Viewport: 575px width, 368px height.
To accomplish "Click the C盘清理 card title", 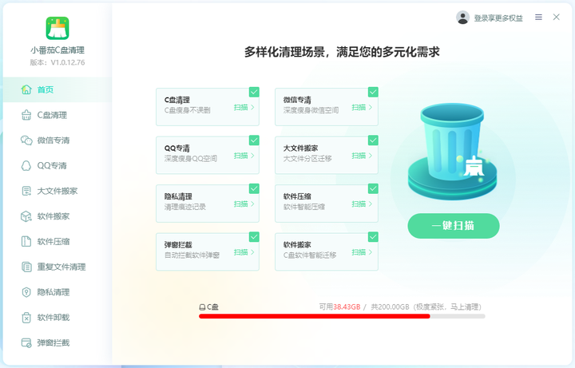I will 177,100.
